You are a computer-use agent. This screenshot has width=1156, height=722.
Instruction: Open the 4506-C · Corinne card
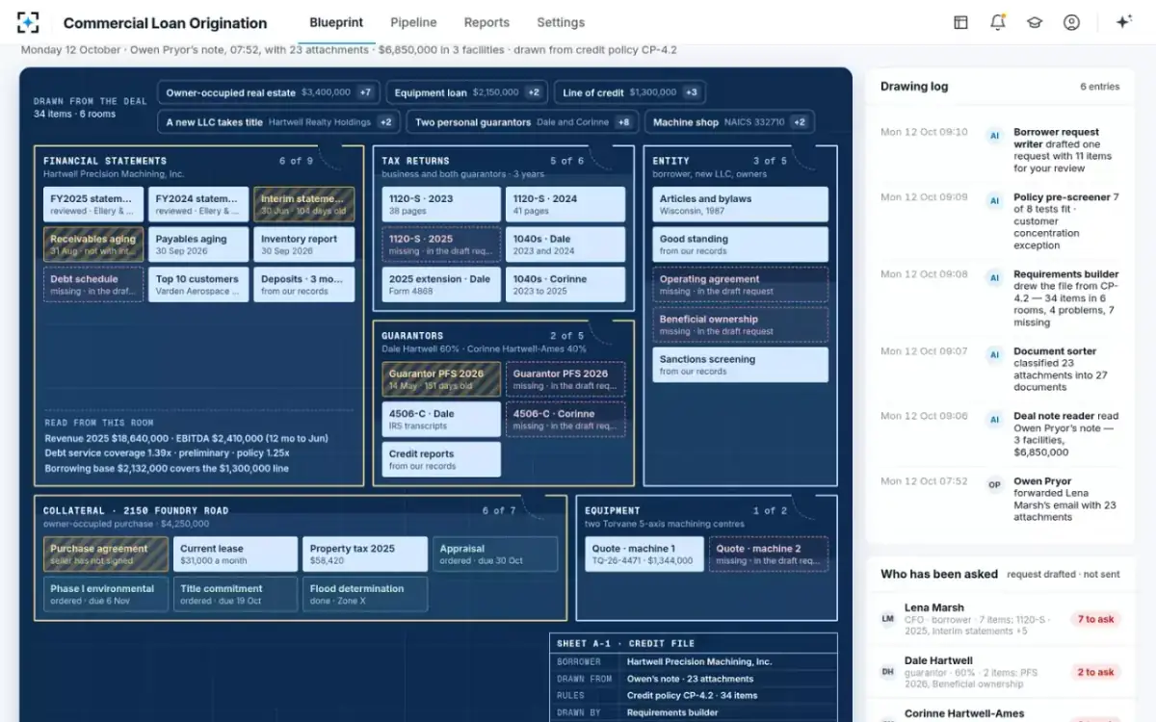point(565,420)
